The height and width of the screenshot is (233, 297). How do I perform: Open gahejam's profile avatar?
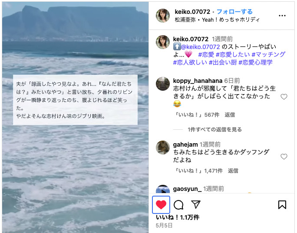[163, 148]
